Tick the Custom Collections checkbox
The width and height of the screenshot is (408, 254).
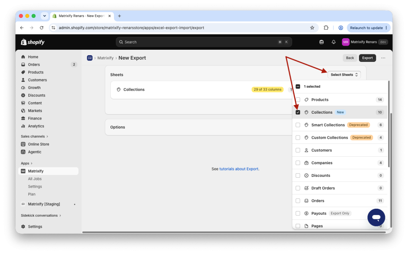pos(298,138)
